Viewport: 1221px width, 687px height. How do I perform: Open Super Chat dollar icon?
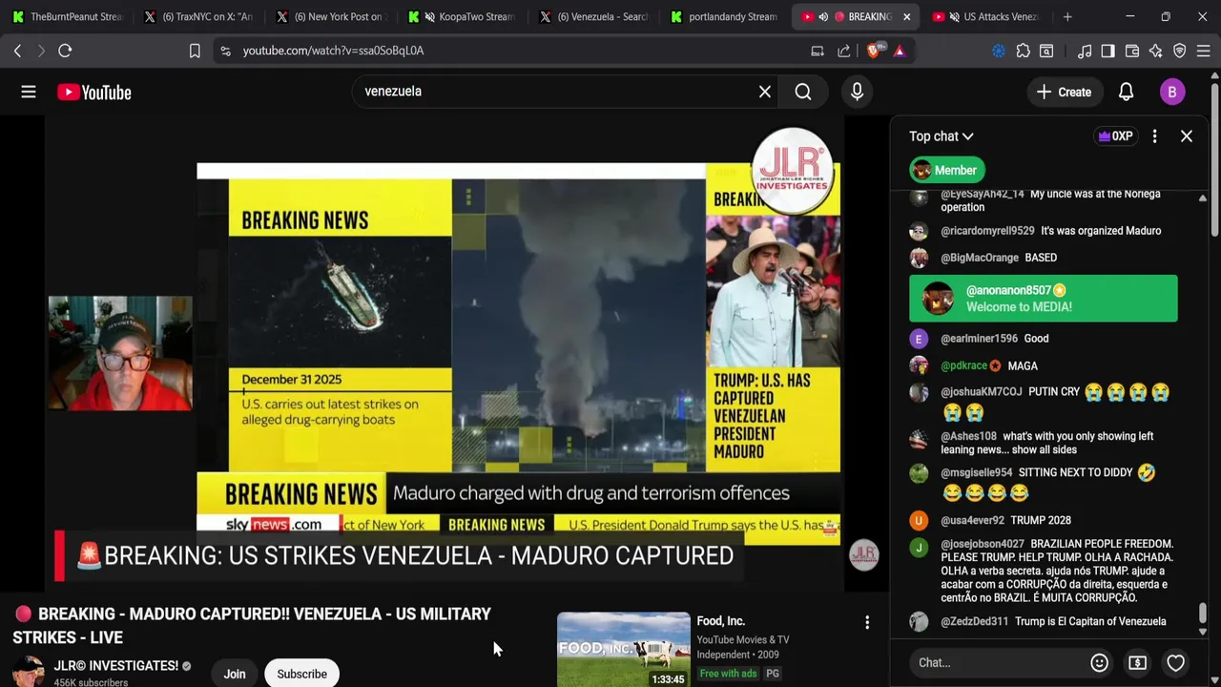(1137, 662)
